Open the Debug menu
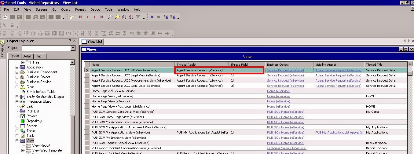 95,9
